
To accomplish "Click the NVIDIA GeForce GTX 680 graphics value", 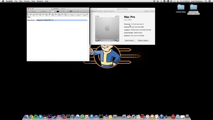I will pyautogui.click(x=140, y=30).
